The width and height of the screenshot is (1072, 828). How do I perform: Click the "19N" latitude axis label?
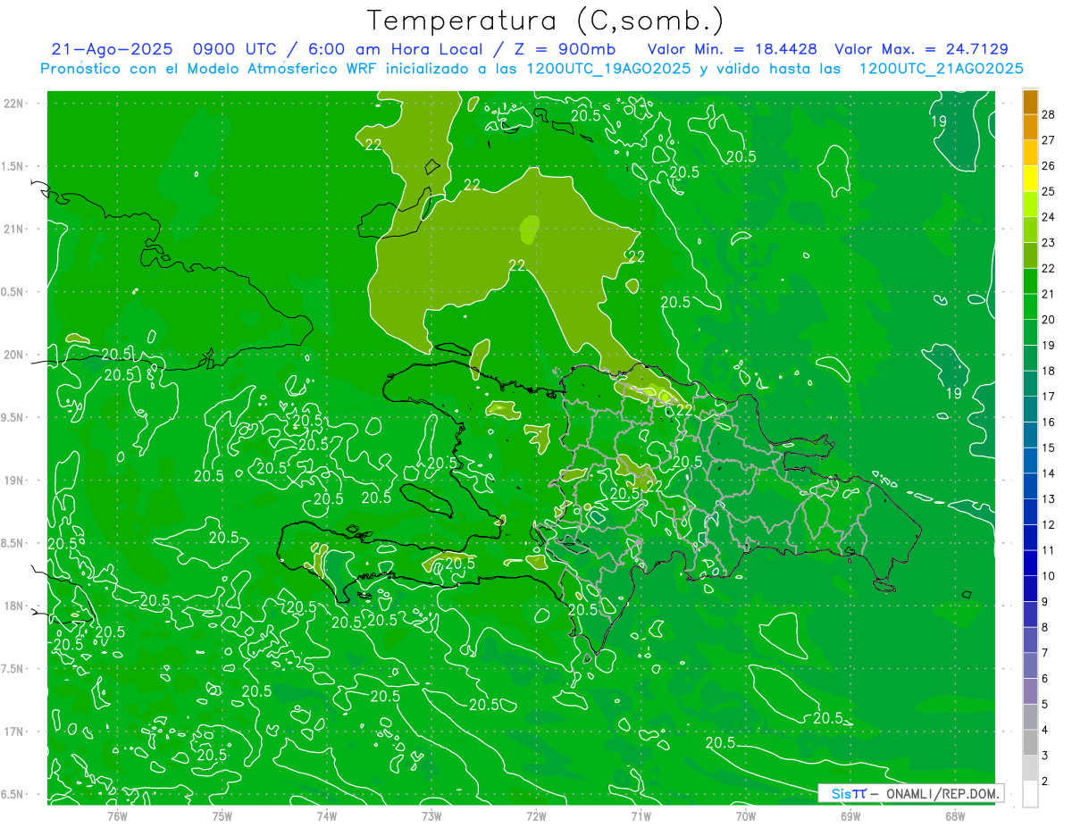tap(15, 480)
